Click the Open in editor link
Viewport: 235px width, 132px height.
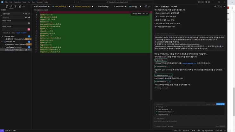[21, 33]
